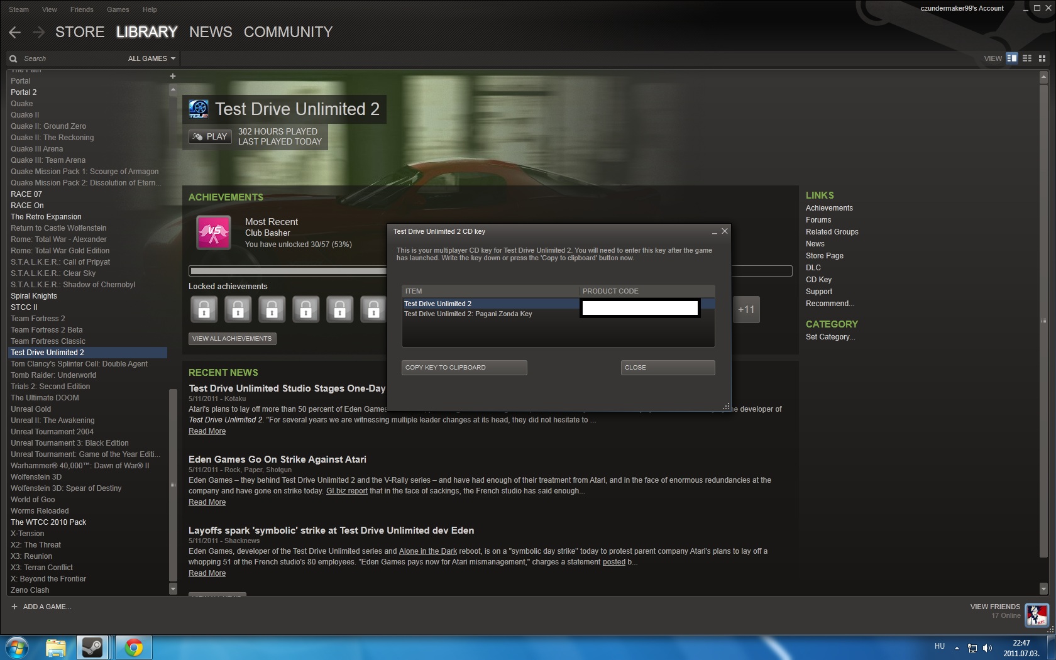Click the first locked achievement padlock
The image size is (1056, 660).
[204, 309]
